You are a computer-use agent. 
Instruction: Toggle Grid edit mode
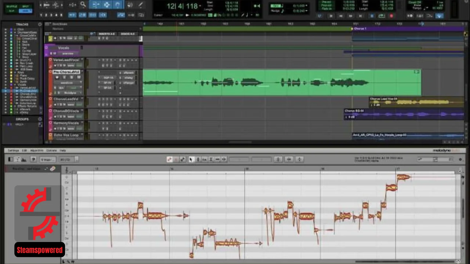pyautogui.click(x=25, y=11)
